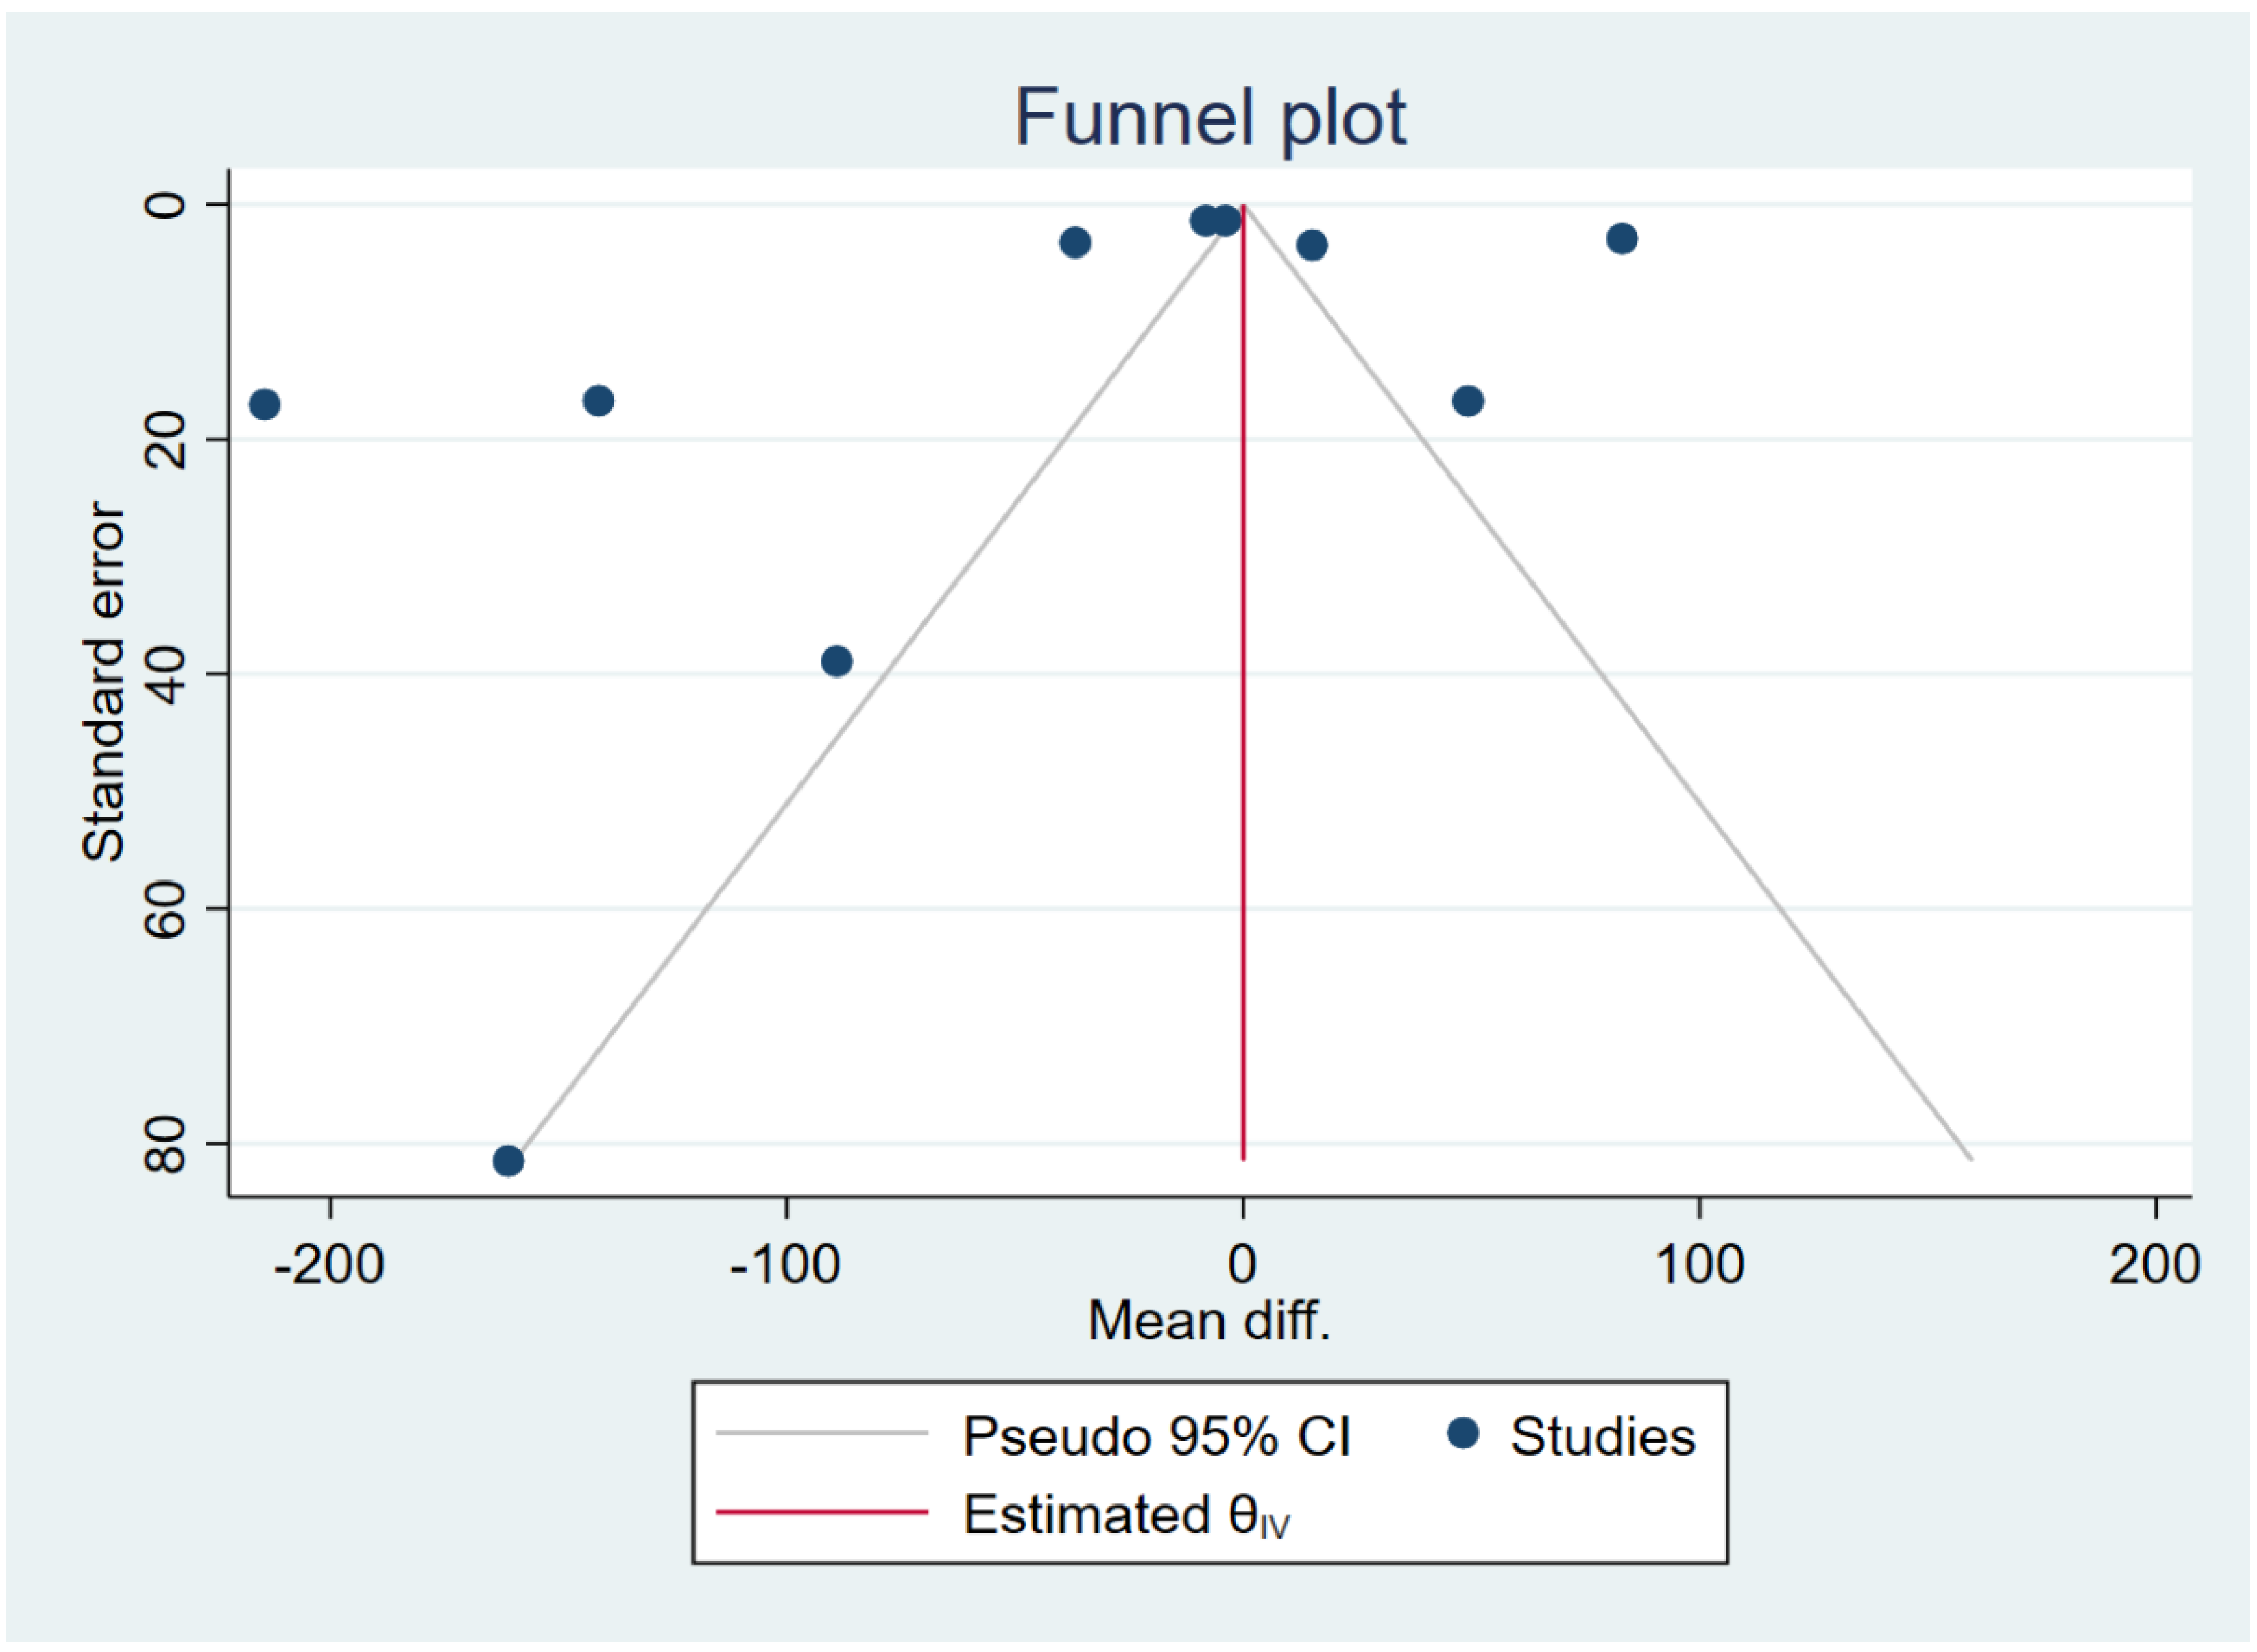Click the gray line sample in the legend
2257x1652 pixels.
[x=822, y=1434]
